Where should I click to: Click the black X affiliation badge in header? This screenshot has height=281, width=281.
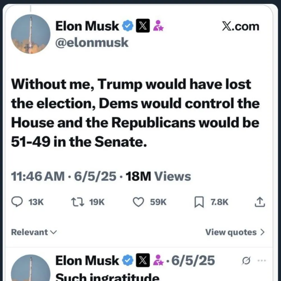tap(142, 26)
